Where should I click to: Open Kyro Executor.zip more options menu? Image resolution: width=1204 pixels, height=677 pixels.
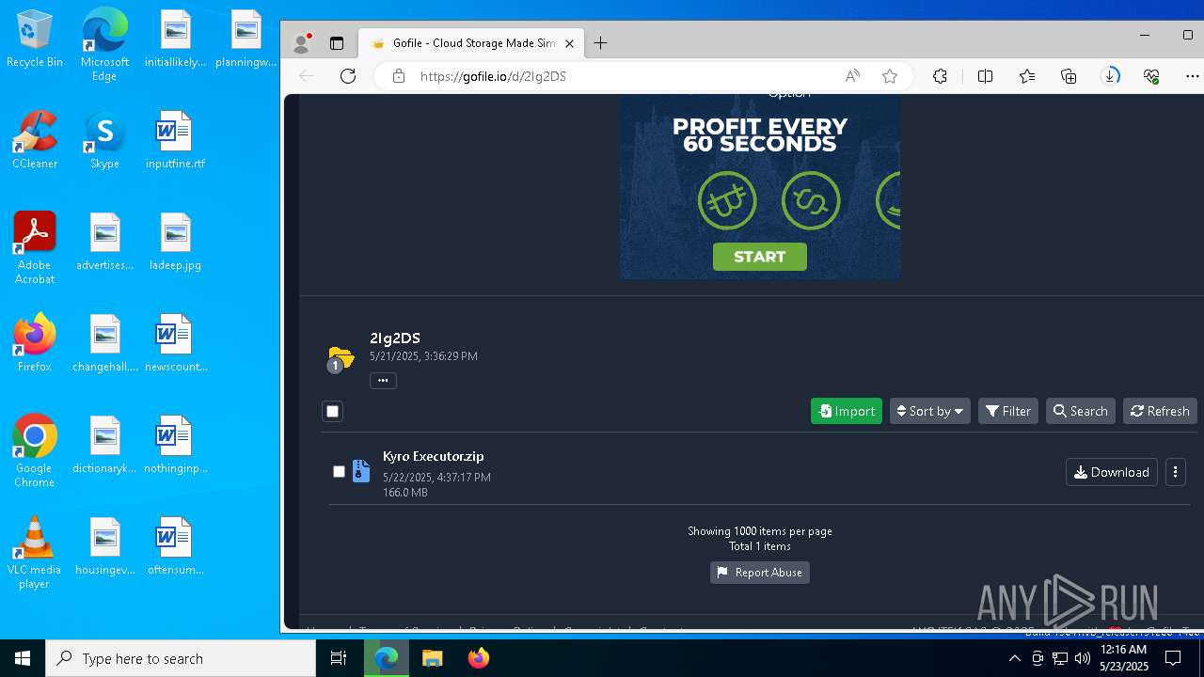point(1176,472)
